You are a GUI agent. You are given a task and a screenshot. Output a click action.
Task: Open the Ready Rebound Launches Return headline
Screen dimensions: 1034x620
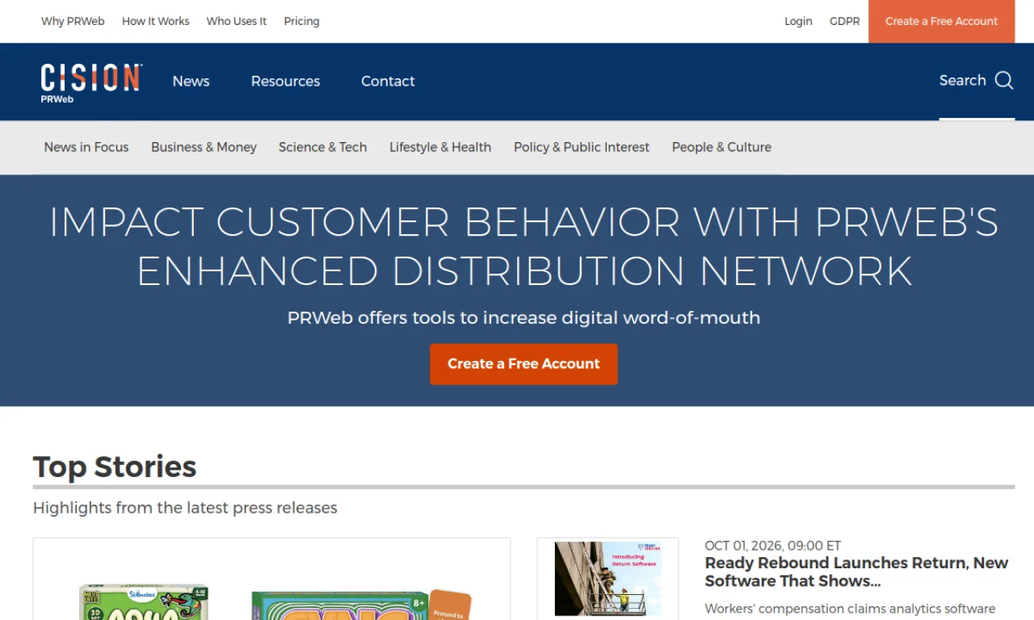(x=856, y=572)
